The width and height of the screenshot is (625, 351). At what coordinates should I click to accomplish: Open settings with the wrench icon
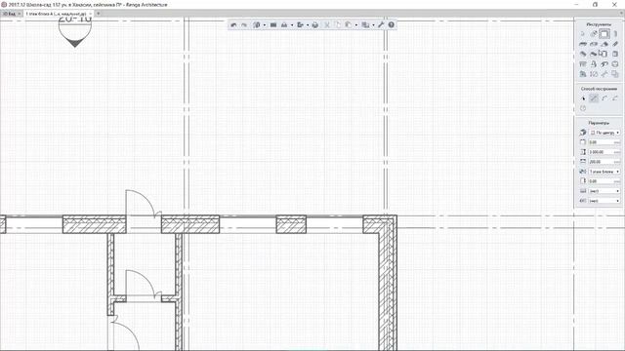click(381, 24)
